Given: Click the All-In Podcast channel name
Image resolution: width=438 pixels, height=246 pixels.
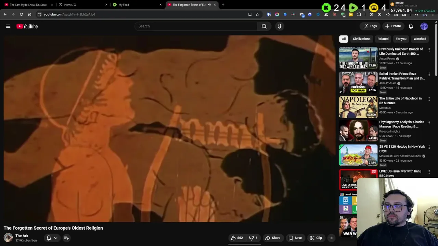Looking at the screenshot, I should 388,83.
